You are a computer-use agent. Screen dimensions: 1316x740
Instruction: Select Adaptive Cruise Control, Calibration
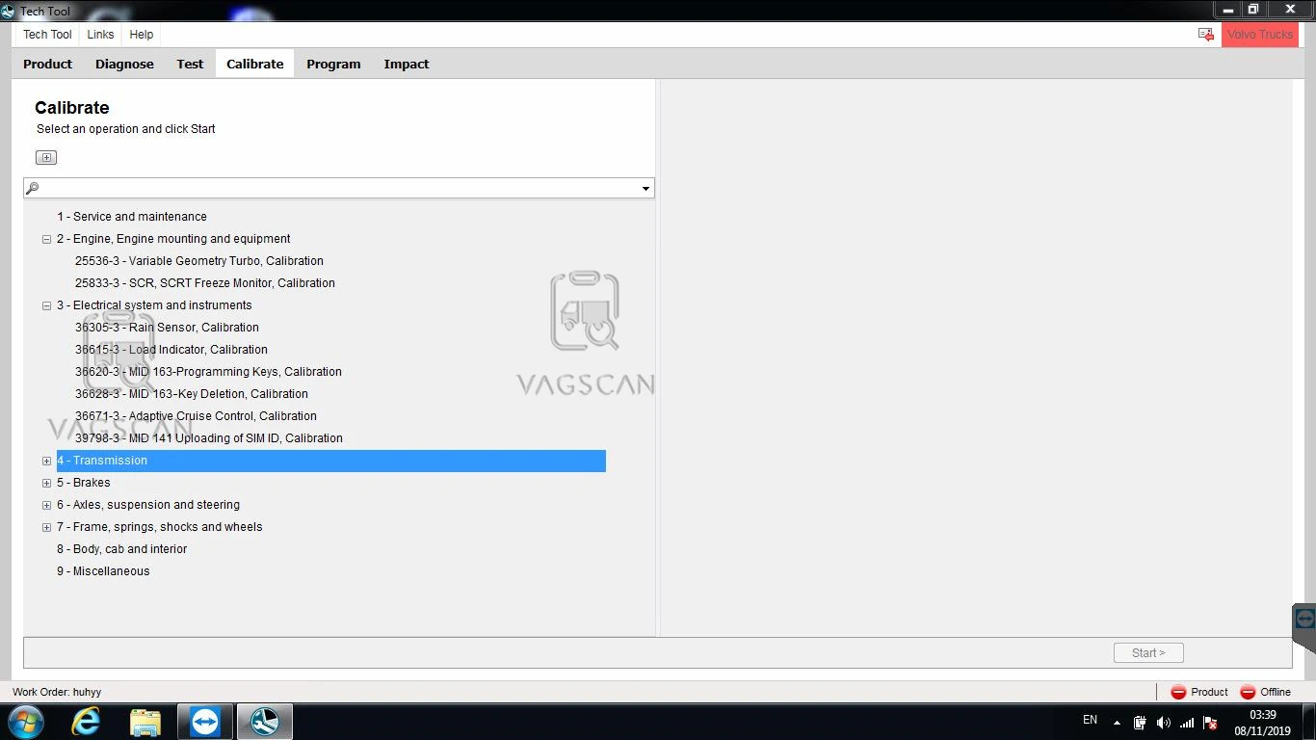tap(196, 416)
